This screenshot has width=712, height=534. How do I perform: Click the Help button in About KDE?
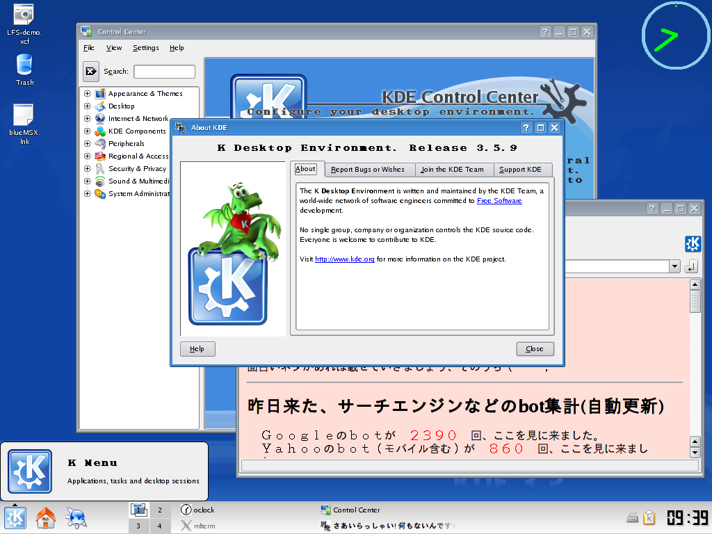tap(197, 349)
